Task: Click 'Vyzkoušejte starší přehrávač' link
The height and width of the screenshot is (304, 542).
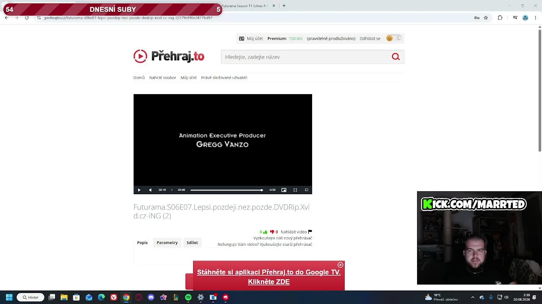Action: tap(286, 244)
